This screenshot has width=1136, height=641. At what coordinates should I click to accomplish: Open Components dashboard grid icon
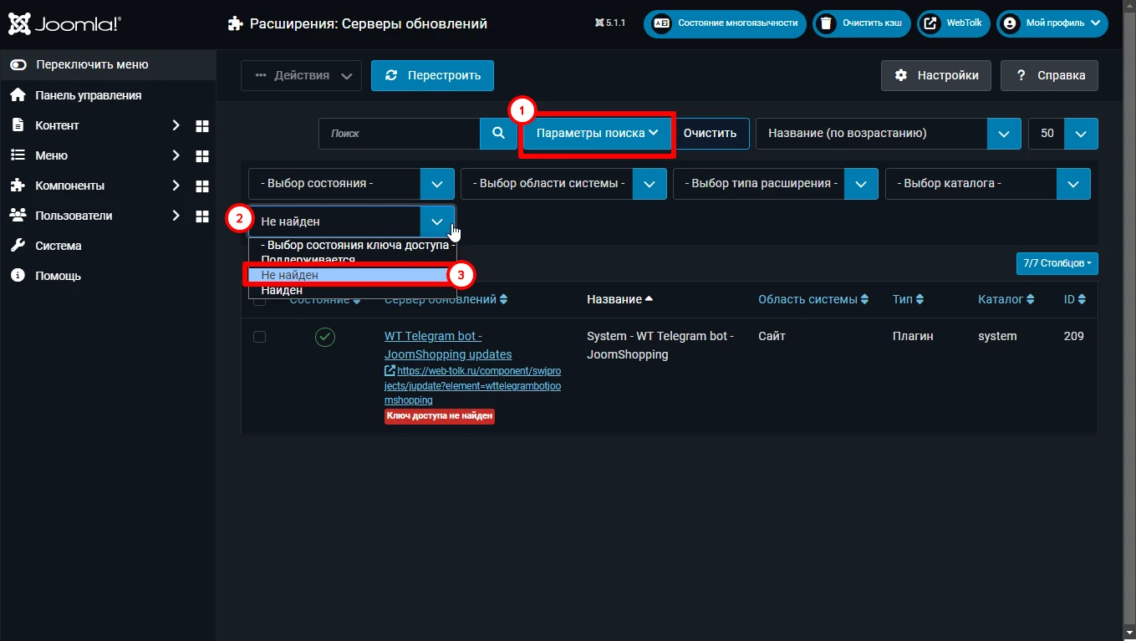(x=201, y=186)
